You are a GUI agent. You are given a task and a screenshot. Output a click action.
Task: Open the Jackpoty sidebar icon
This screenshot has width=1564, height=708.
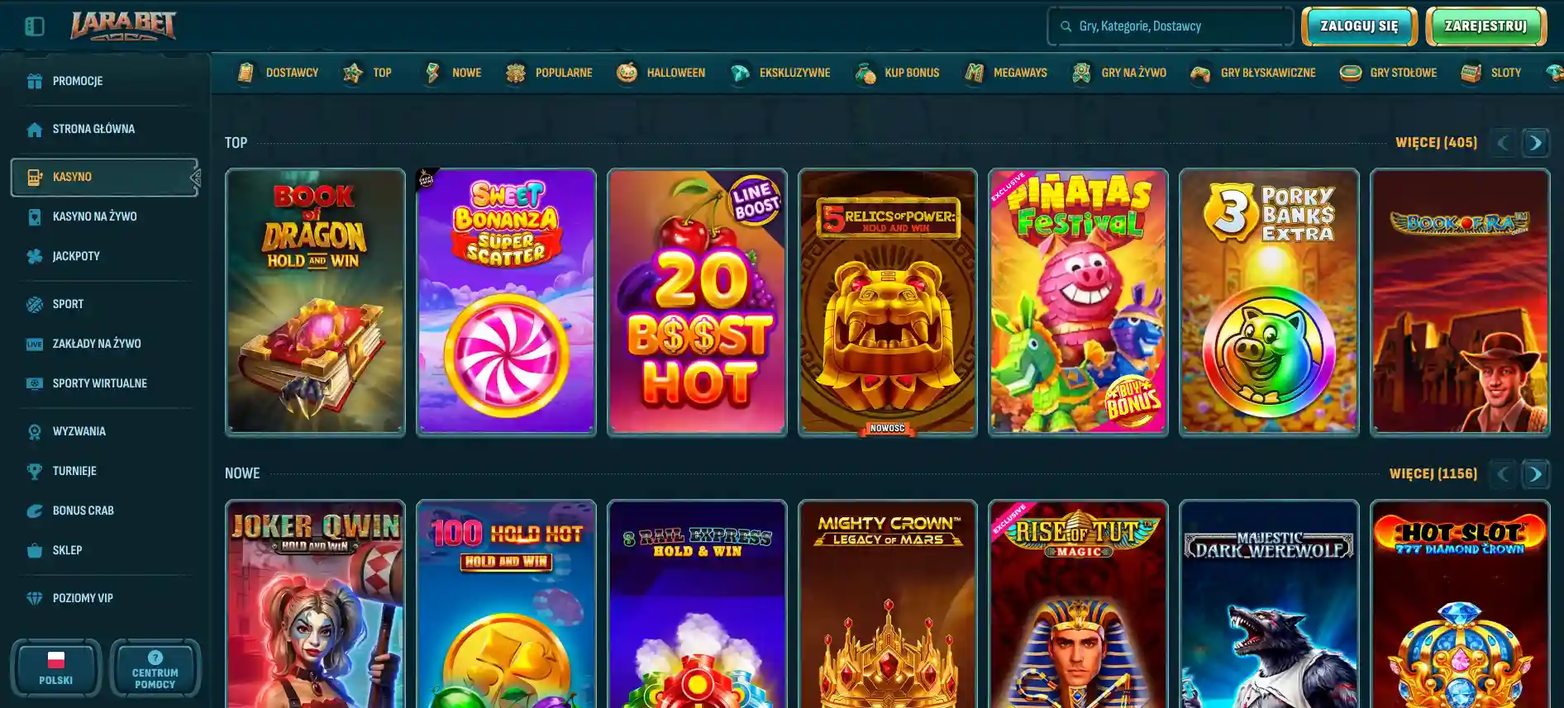(35, 256)
